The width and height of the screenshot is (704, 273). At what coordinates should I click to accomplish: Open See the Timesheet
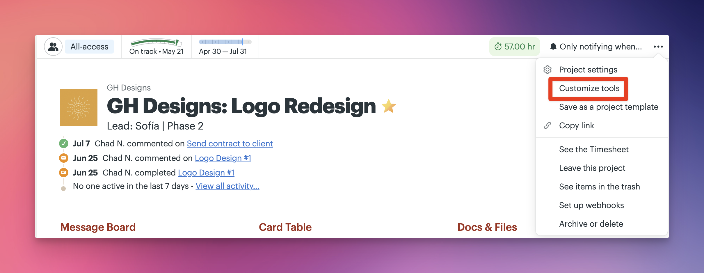[x=594, y=149]
